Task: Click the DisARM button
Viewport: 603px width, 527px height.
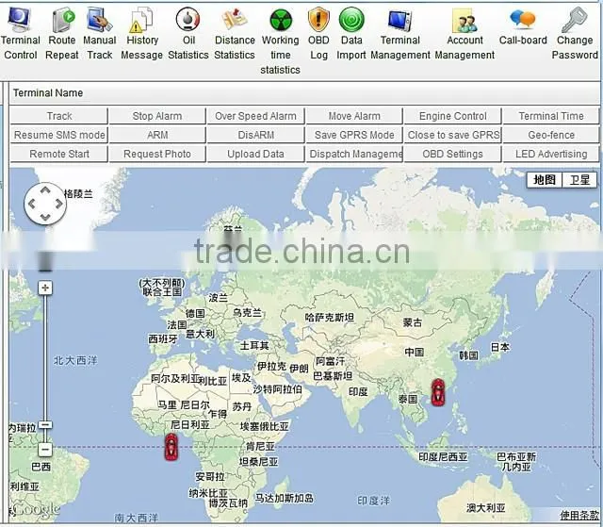Action: coord(255,135)
